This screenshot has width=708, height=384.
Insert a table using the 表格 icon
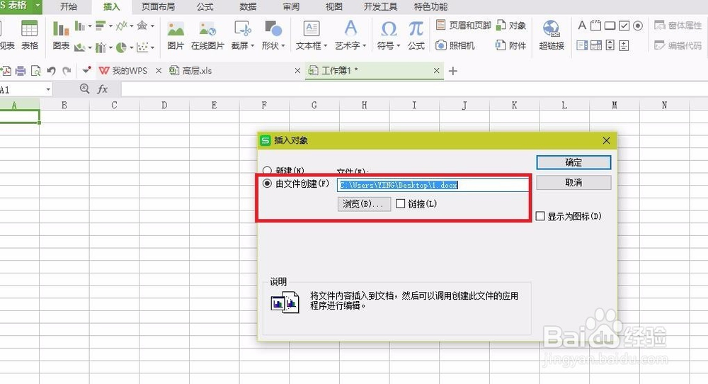tap(29, 34)
